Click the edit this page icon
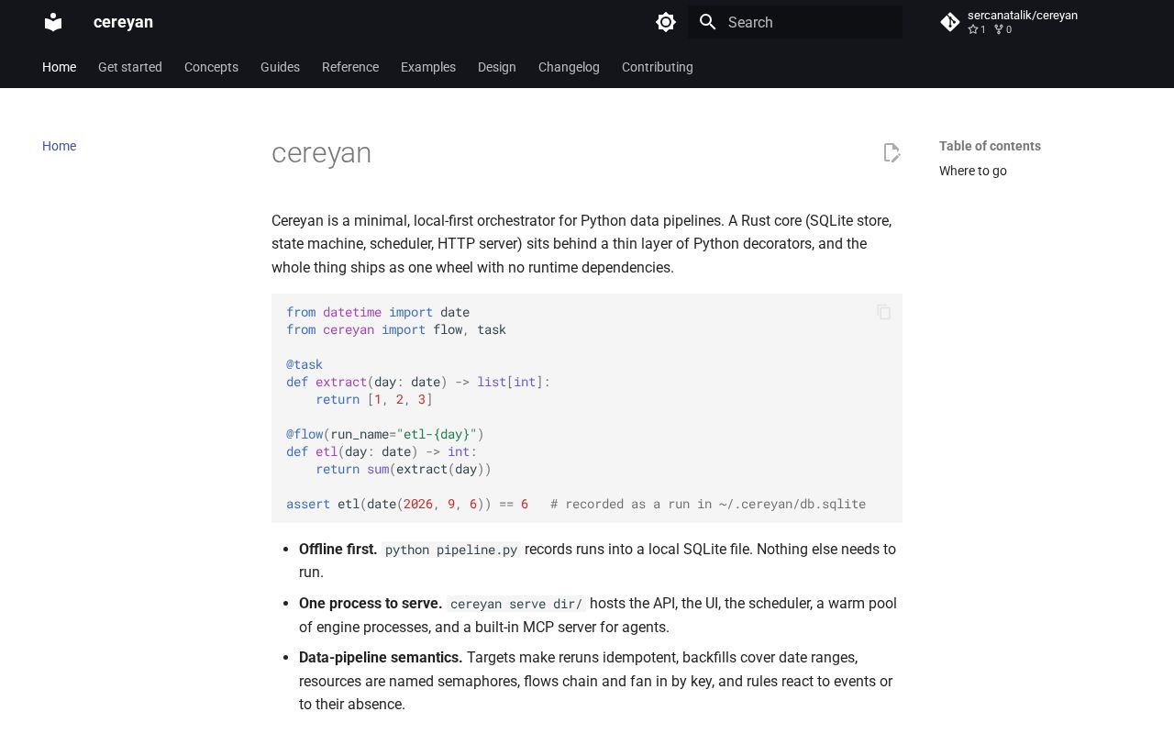This screenshot has width=1174, height=734. [x=892, y=152]
